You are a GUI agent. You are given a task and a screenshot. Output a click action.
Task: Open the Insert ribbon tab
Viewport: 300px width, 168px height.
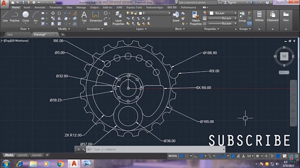(x=27, y=7)
